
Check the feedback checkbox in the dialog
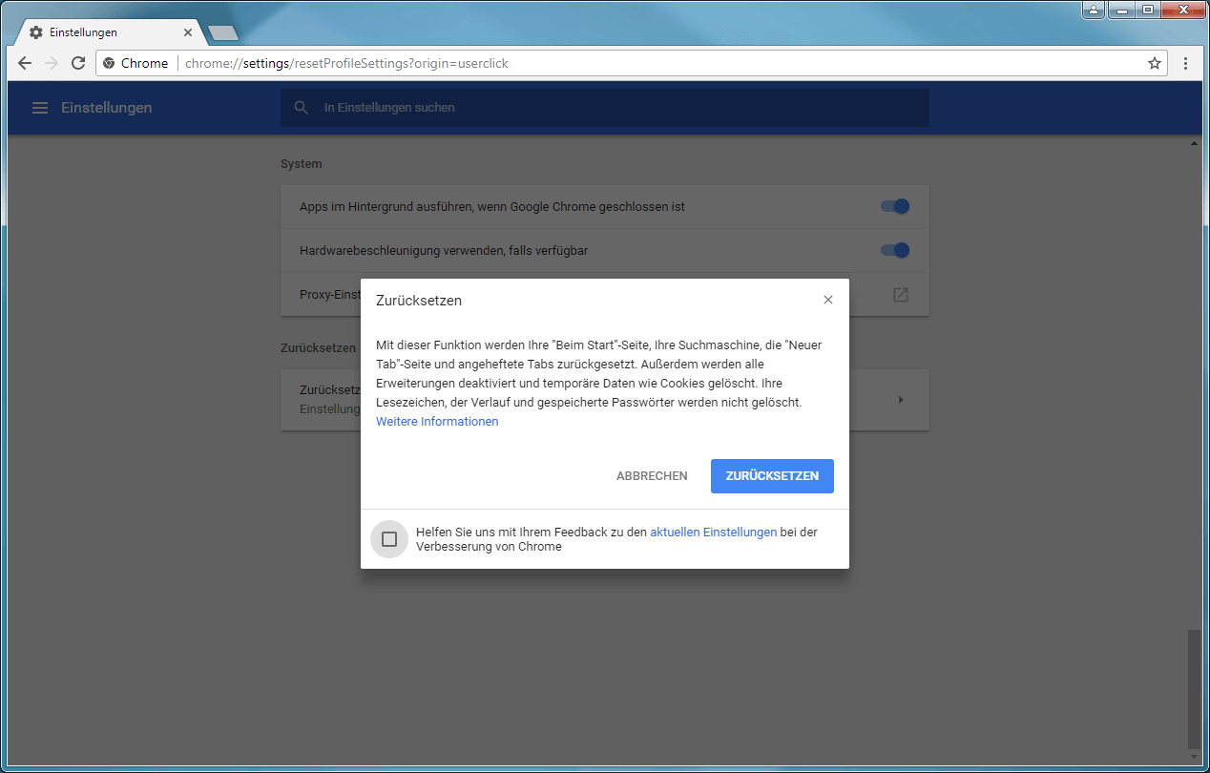point(389,539)
